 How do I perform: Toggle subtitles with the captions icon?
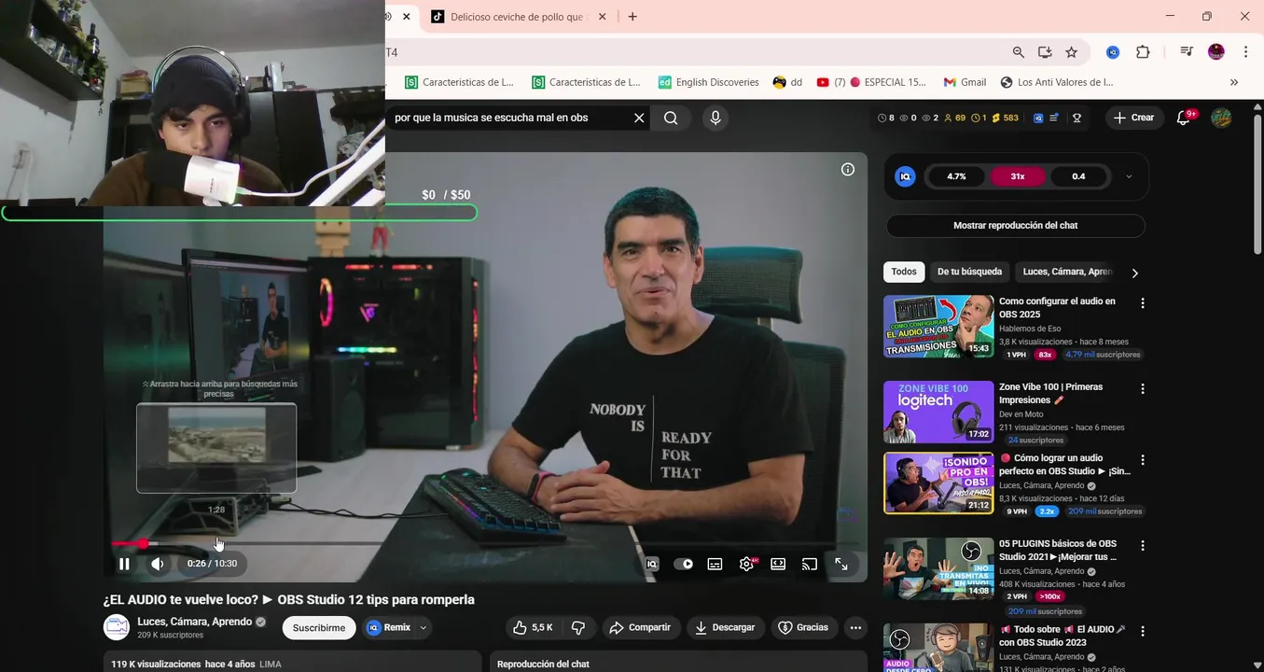click(x=715, y=564)
